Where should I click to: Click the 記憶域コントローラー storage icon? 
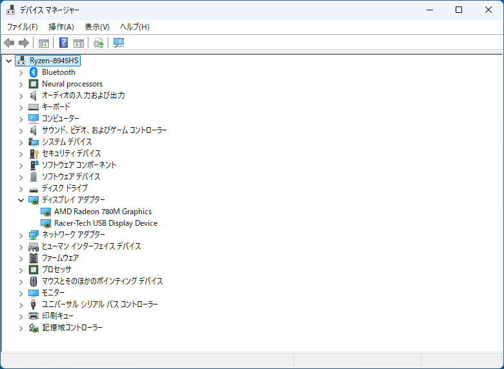34,328
